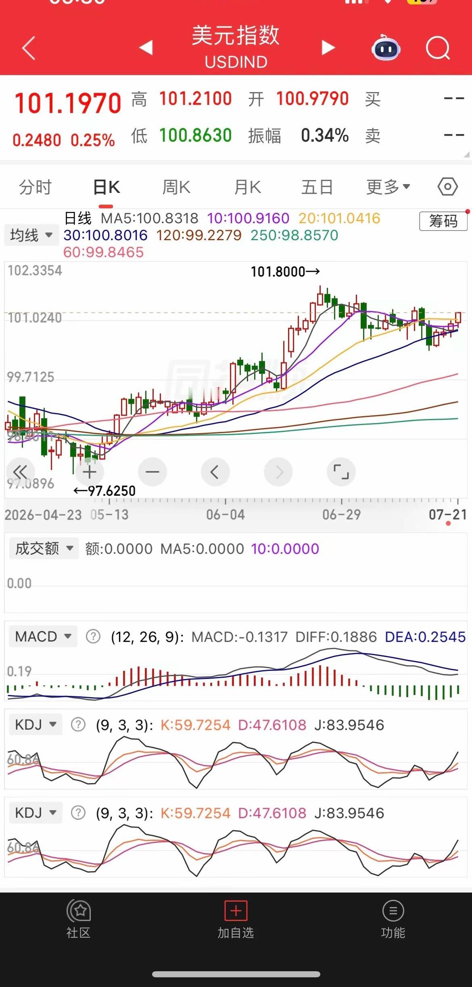Viewport: 472px width, 987px height.
Task: Add to watchlist with 加自选
Action: click(236, 919)
